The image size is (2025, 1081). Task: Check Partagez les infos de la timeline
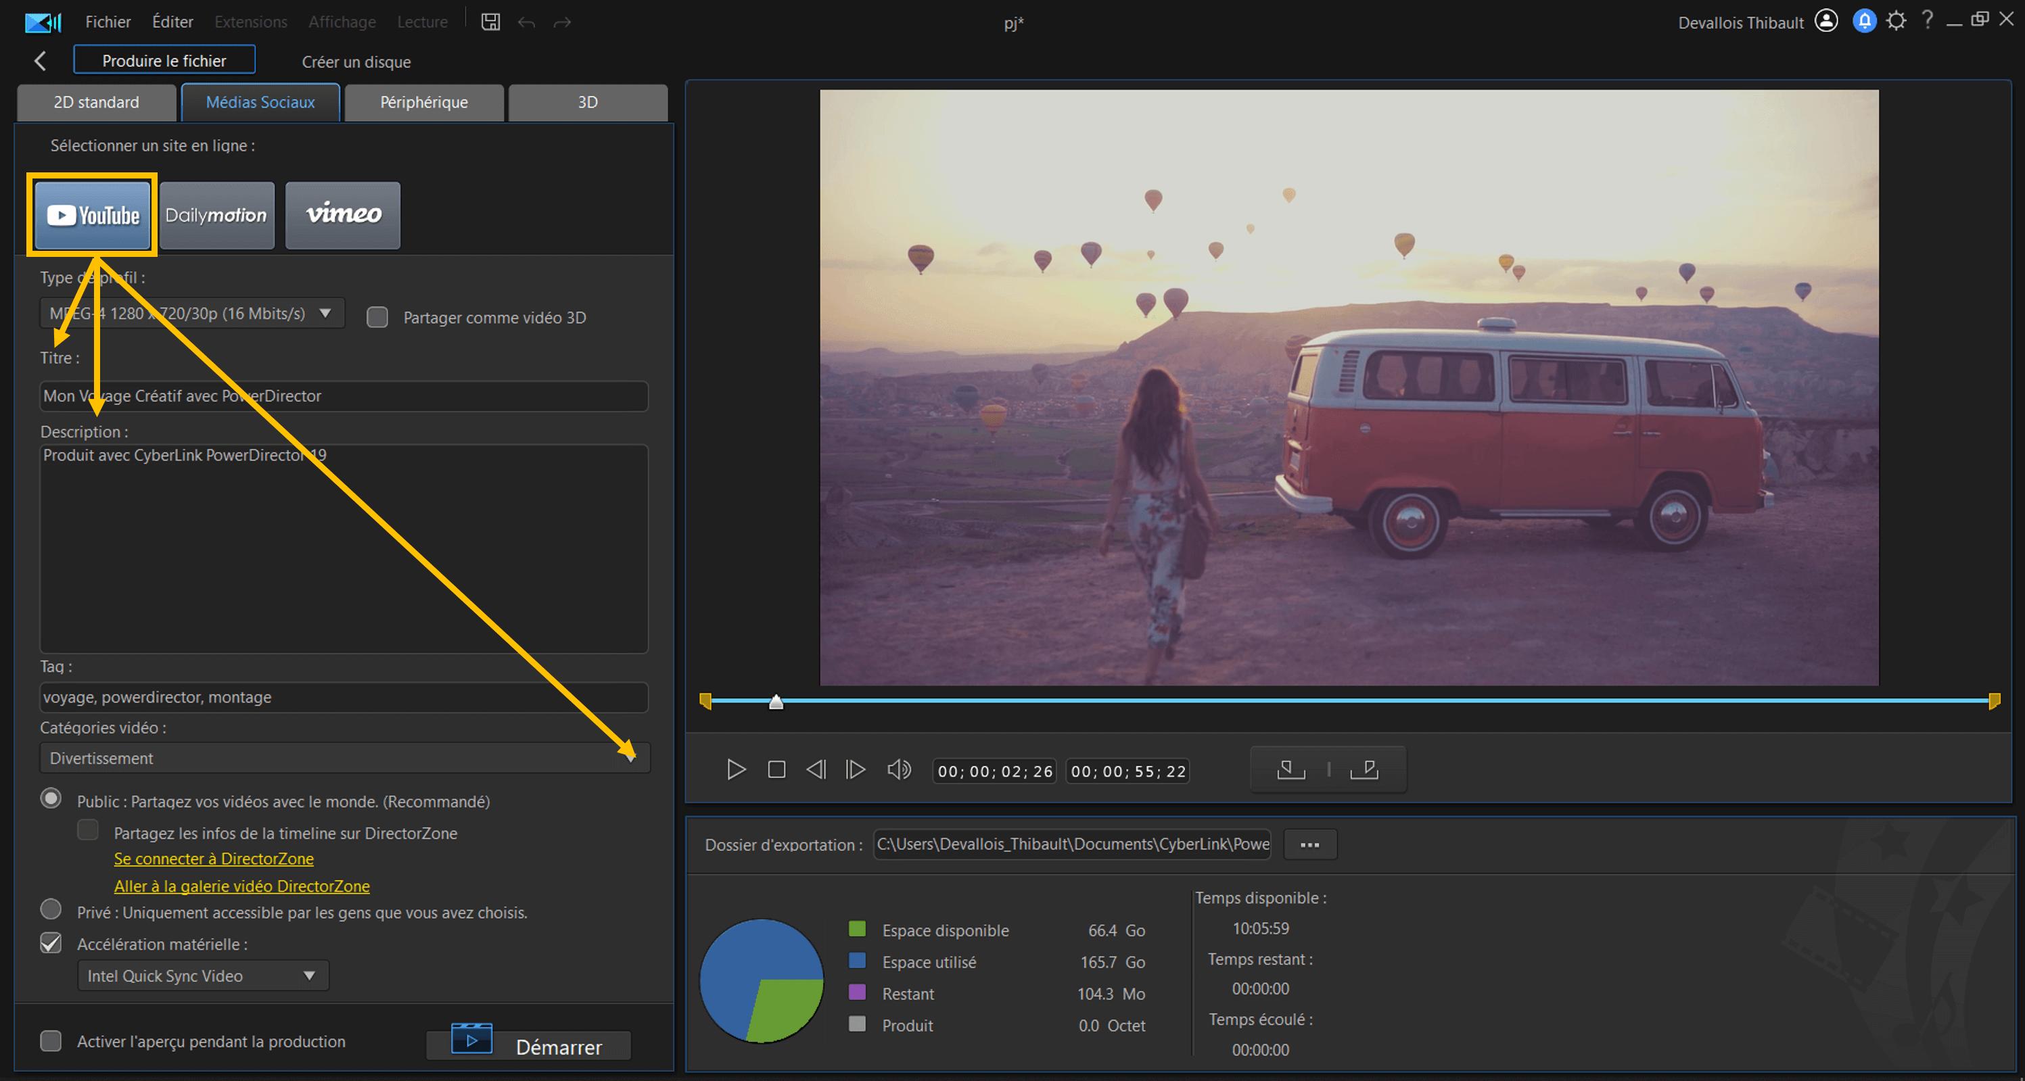pyautogui.click(x=88, y=830)
